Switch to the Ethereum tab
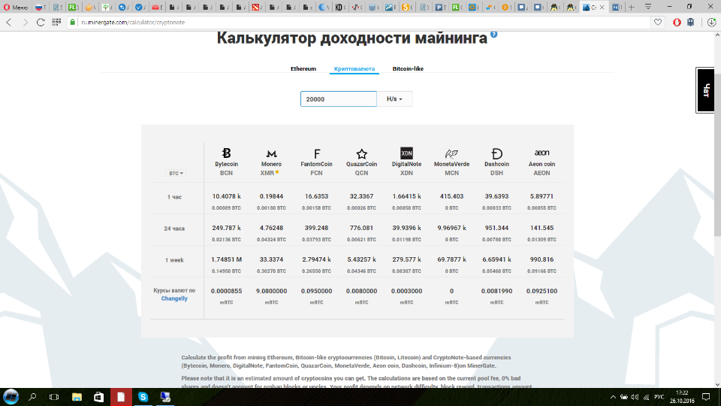 303,68
